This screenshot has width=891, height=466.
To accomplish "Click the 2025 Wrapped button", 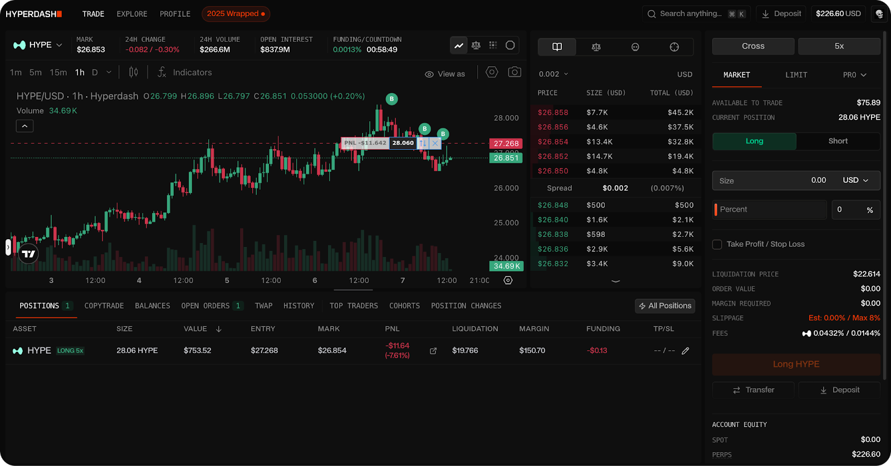I will point(236,14).
